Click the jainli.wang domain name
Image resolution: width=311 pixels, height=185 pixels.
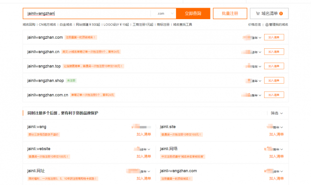[37, 127]
